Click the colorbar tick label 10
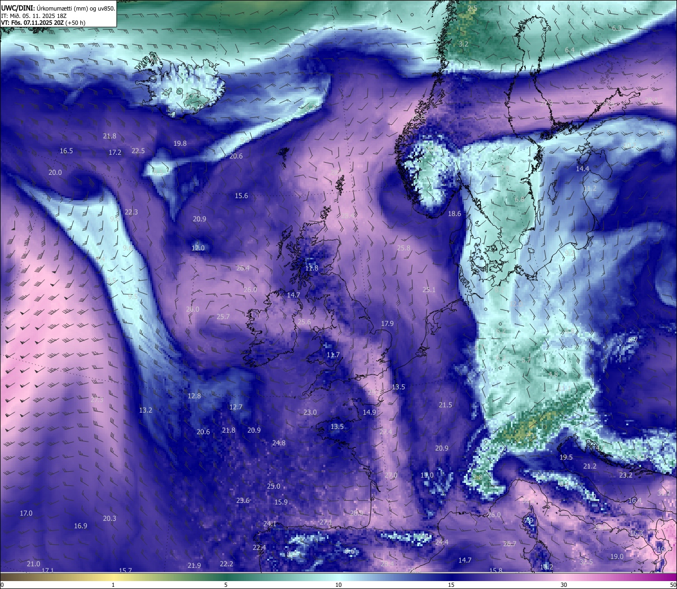 [338, 585]
